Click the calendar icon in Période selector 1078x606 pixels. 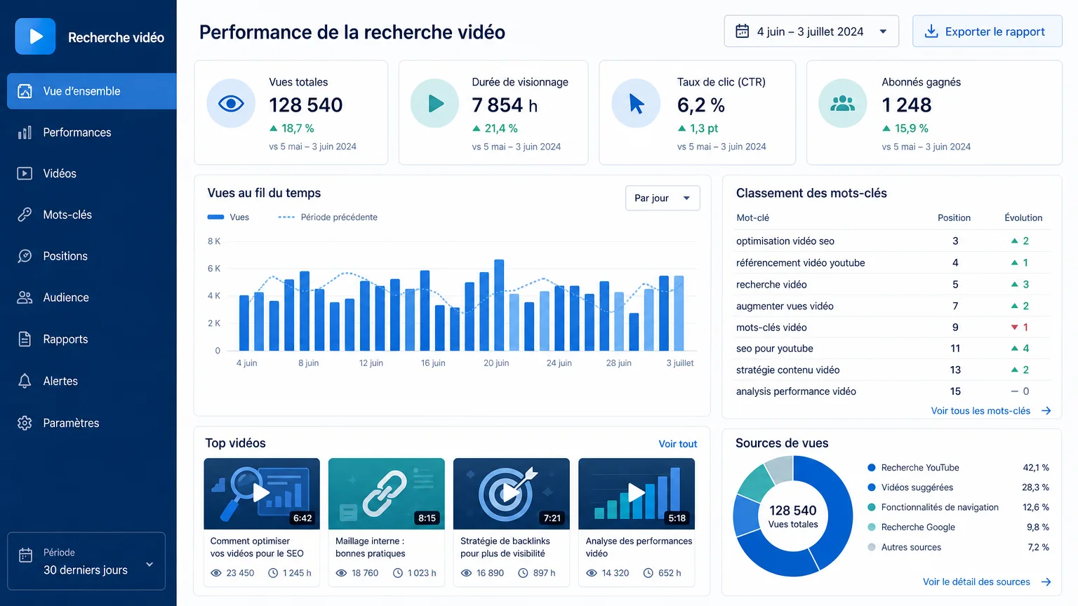click(x=25, y=555)
